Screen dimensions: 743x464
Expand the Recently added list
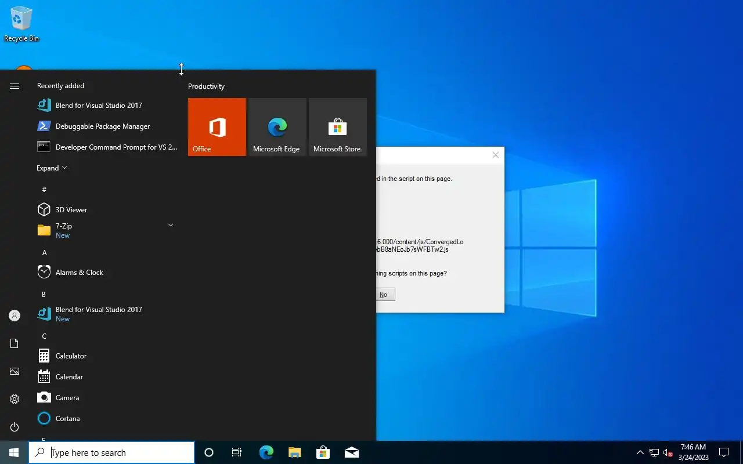pyautogui.click(x=52, y=168)
